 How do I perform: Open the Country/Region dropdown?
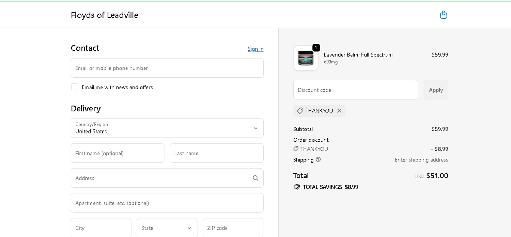(167, 128)
